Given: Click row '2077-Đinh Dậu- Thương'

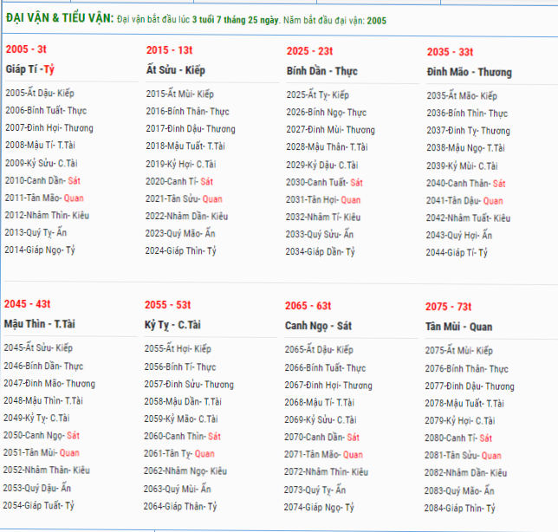Looking at the screenshot, I should pyautogui.click(x=470, y=386).
